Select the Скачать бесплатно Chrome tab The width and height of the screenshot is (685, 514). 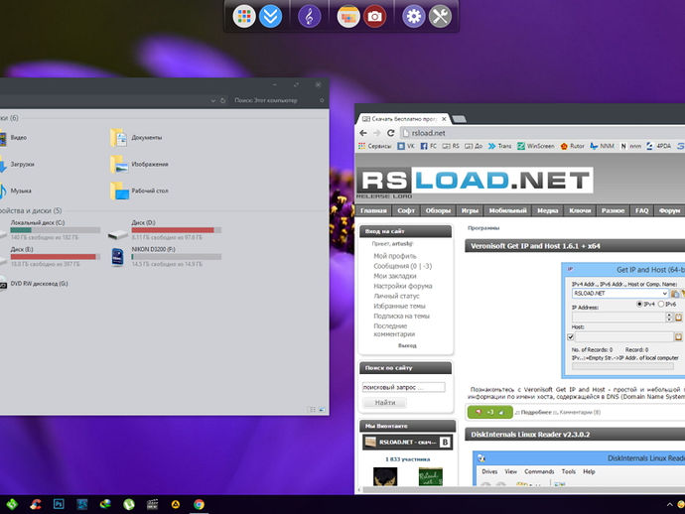tap(404, 119)
